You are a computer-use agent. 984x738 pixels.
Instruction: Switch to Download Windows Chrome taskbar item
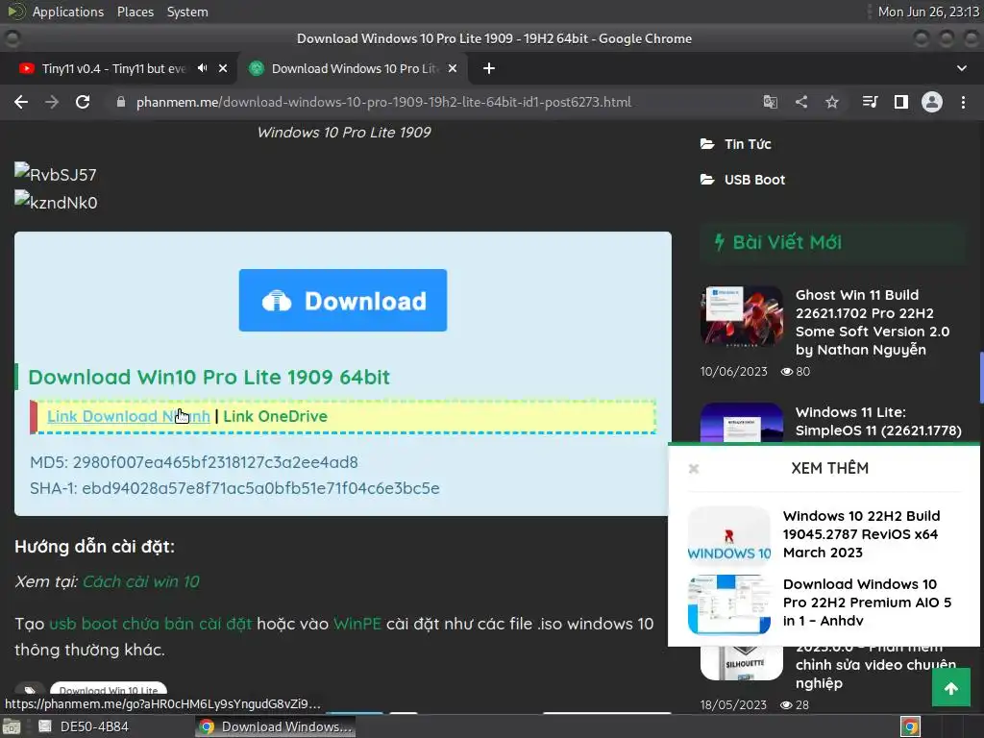(x=276, y=726)
